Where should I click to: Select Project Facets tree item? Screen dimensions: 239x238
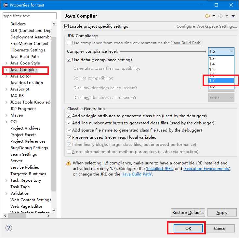(23, 135)
